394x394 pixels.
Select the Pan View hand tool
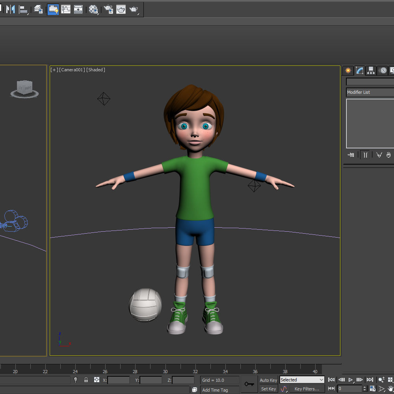390,389
